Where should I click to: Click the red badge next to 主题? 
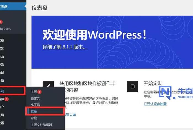pyautogui.click(x=39, y=92)
